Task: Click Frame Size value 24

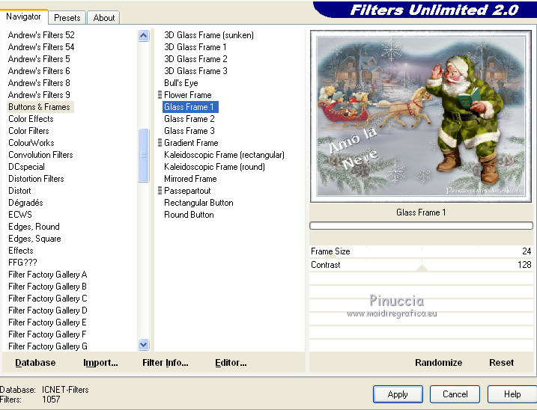Action: [x=527, y=251]
